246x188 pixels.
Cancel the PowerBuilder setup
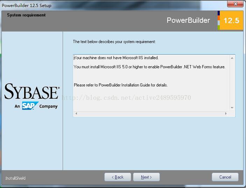pyautogui.click(x=225, y=177)
